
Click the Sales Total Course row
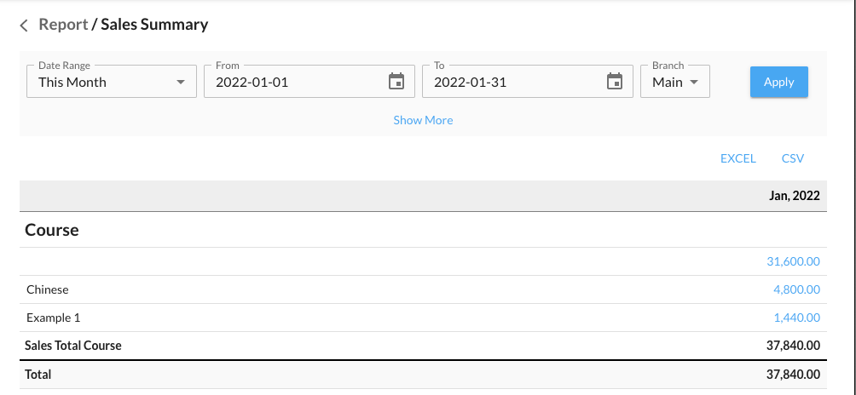coord(73,346)
